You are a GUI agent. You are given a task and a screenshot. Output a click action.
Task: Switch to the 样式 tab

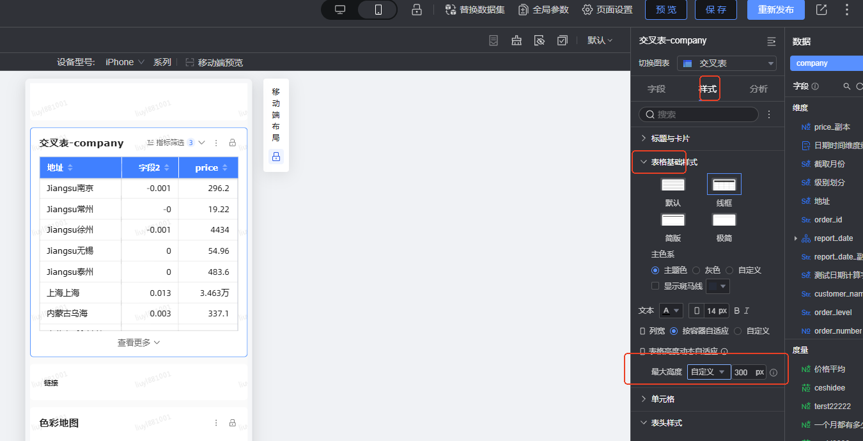(x=708, y=89)
